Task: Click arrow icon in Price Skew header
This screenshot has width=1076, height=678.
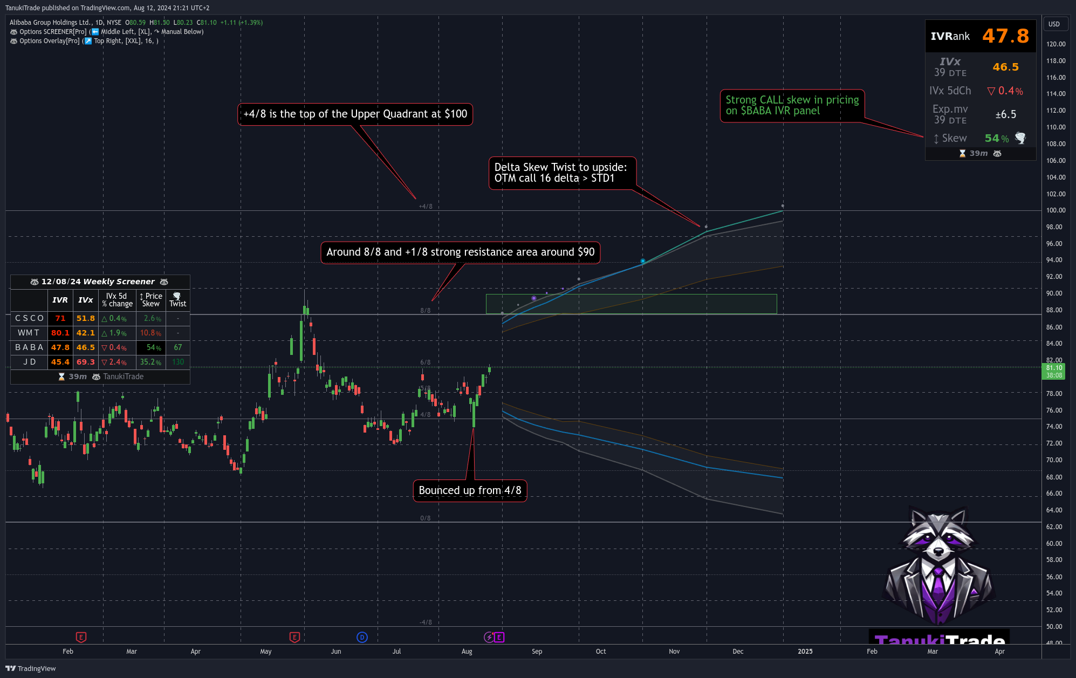Action: click(x=141, y=296)
